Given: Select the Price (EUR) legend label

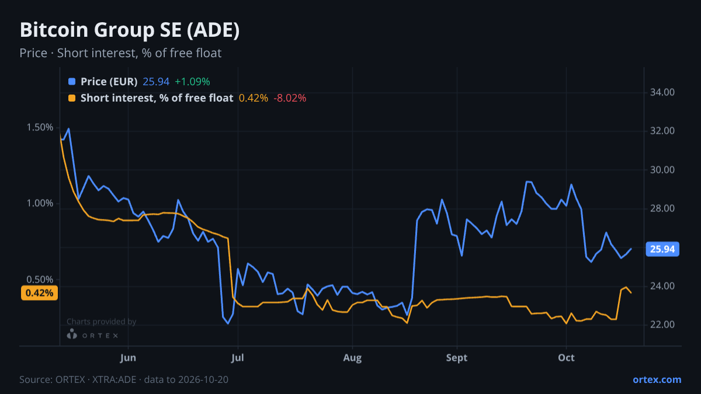Looking at the screenshot, I should [109, 82].
